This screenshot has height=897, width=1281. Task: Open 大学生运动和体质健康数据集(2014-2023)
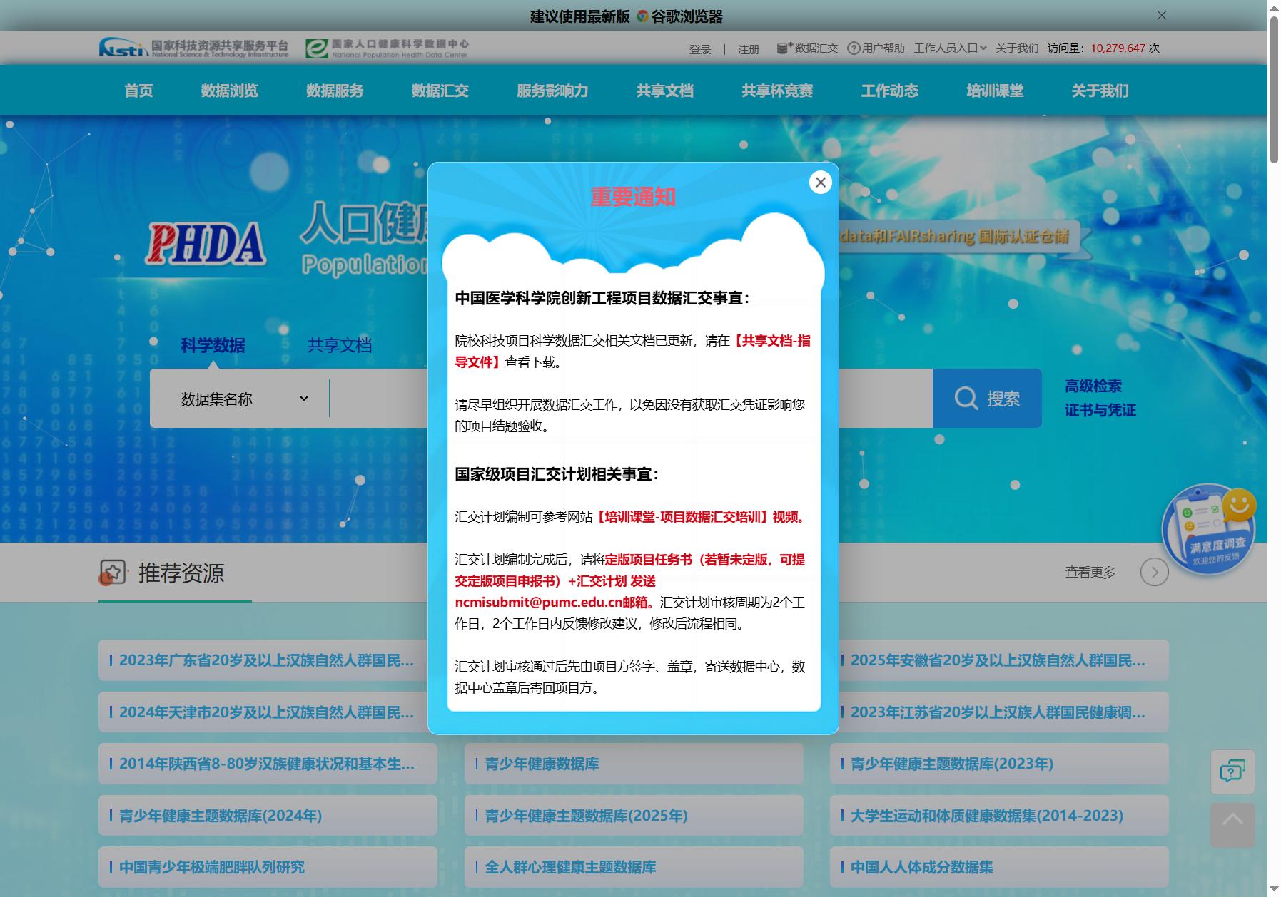pyautogui.click(x=999, y=815)
